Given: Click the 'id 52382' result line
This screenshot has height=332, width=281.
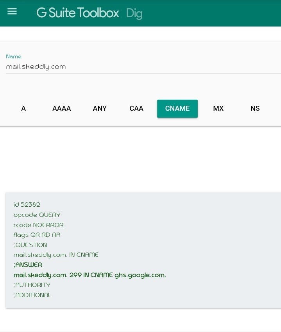Looking at the screenshot, I should 27,204.
